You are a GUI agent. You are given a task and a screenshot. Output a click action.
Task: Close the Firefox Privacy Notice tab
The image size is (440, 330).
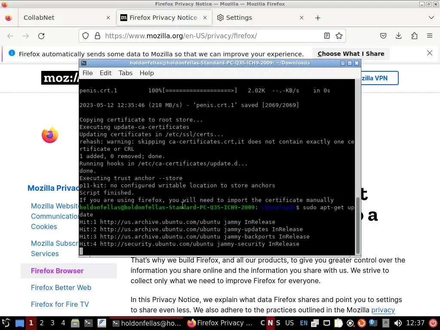pyautogui.click(x=205, y=18)
